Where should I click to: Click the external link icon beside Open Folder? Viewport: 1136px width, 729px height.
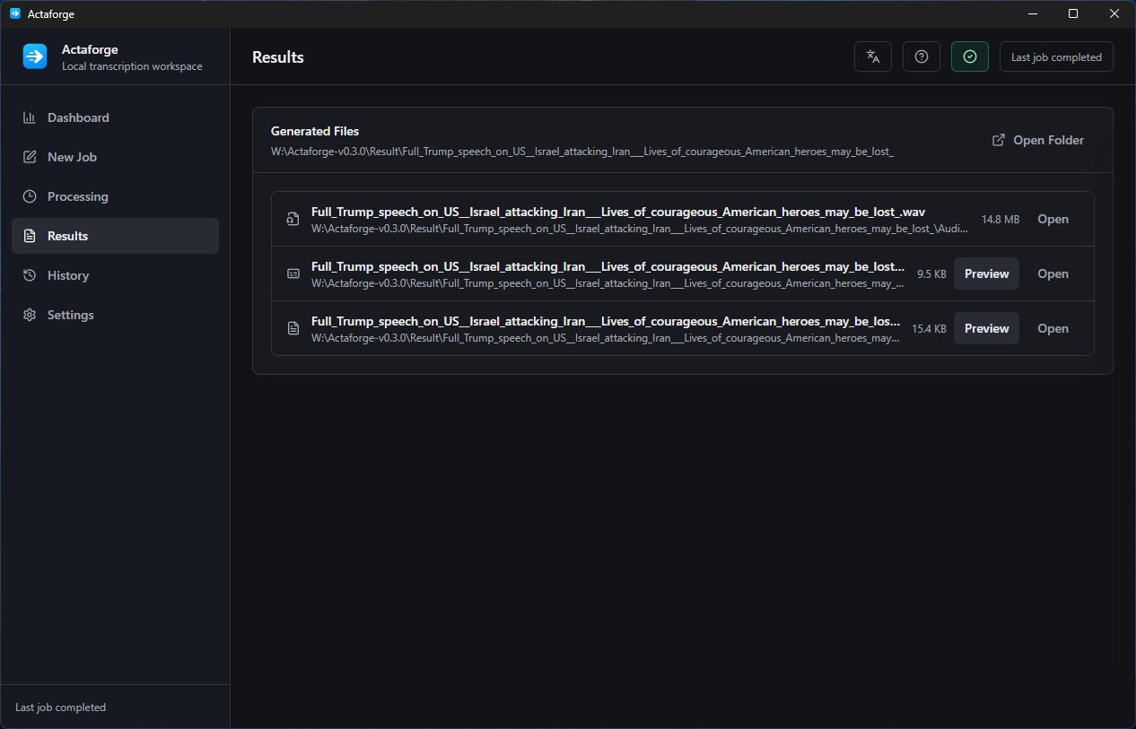click(999, 140)
